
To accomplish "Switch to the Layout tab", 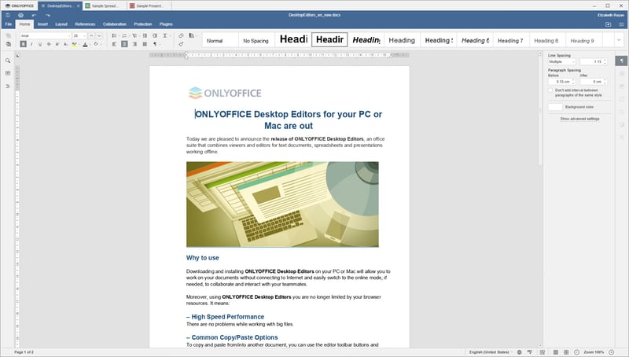I will point(61,24).
